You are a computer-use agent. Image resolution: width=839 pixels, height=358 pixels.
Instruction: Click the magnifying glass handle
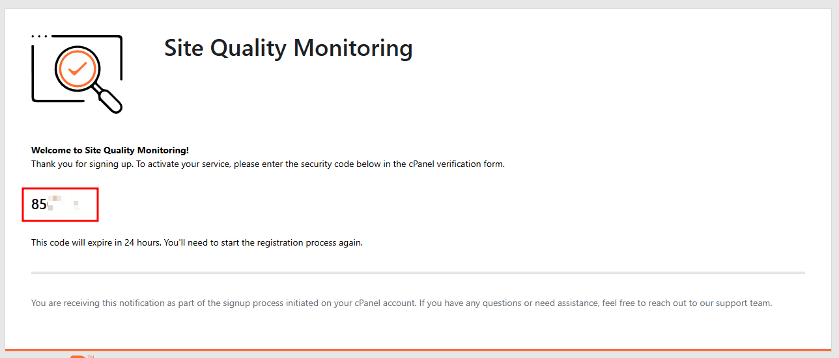[x=110, y=101]
